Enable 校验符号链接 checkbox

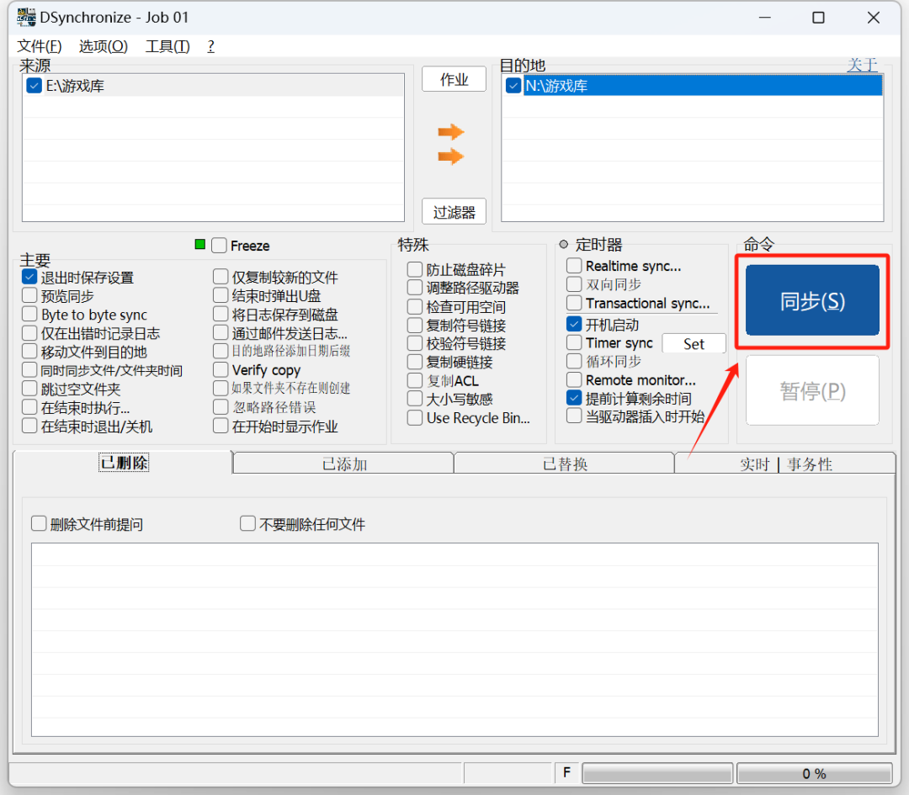(x=414, y=343)
